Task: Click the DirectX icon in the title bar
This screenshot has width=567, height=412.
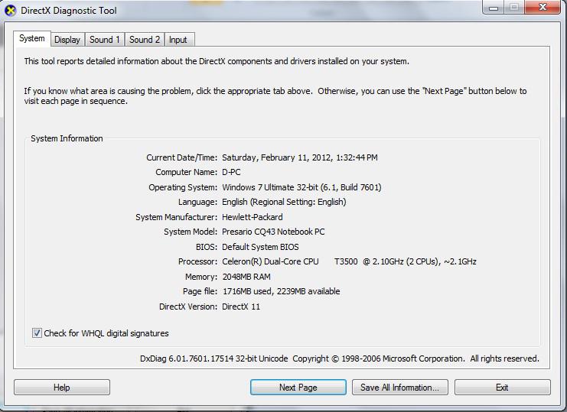Action: (x=10, y=11)
